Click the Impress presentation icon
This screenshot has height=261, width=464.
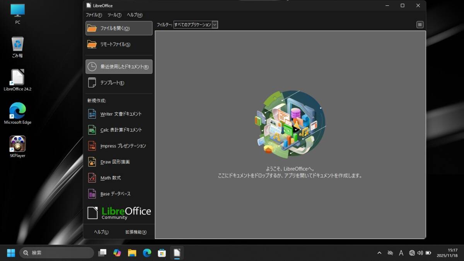(92, 146)
